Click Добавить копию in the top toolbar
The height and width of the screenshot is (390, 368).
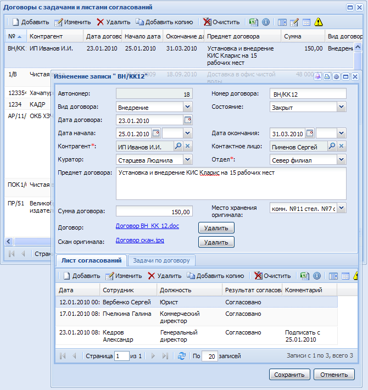coord(164,22)
